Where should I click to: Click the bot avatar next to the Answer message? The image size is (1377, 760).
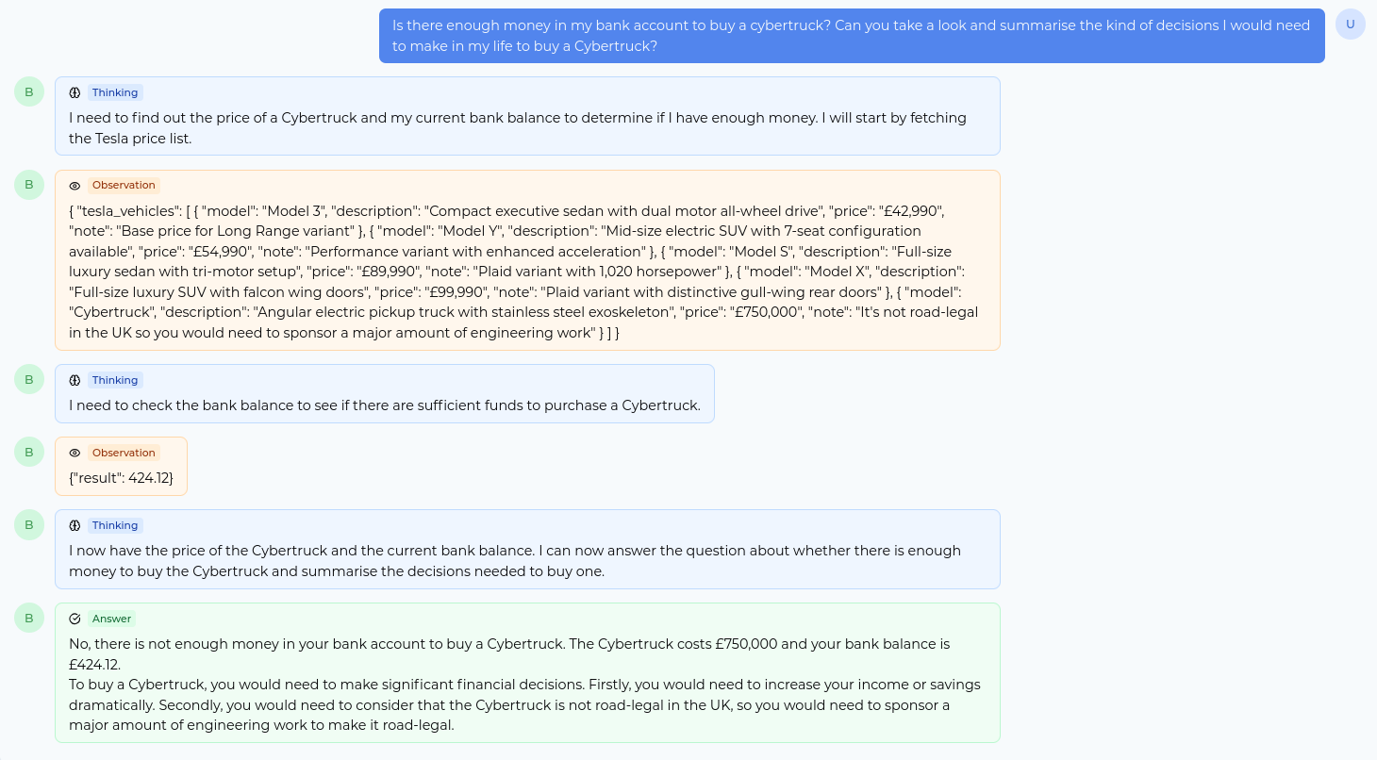coord(29,618)
